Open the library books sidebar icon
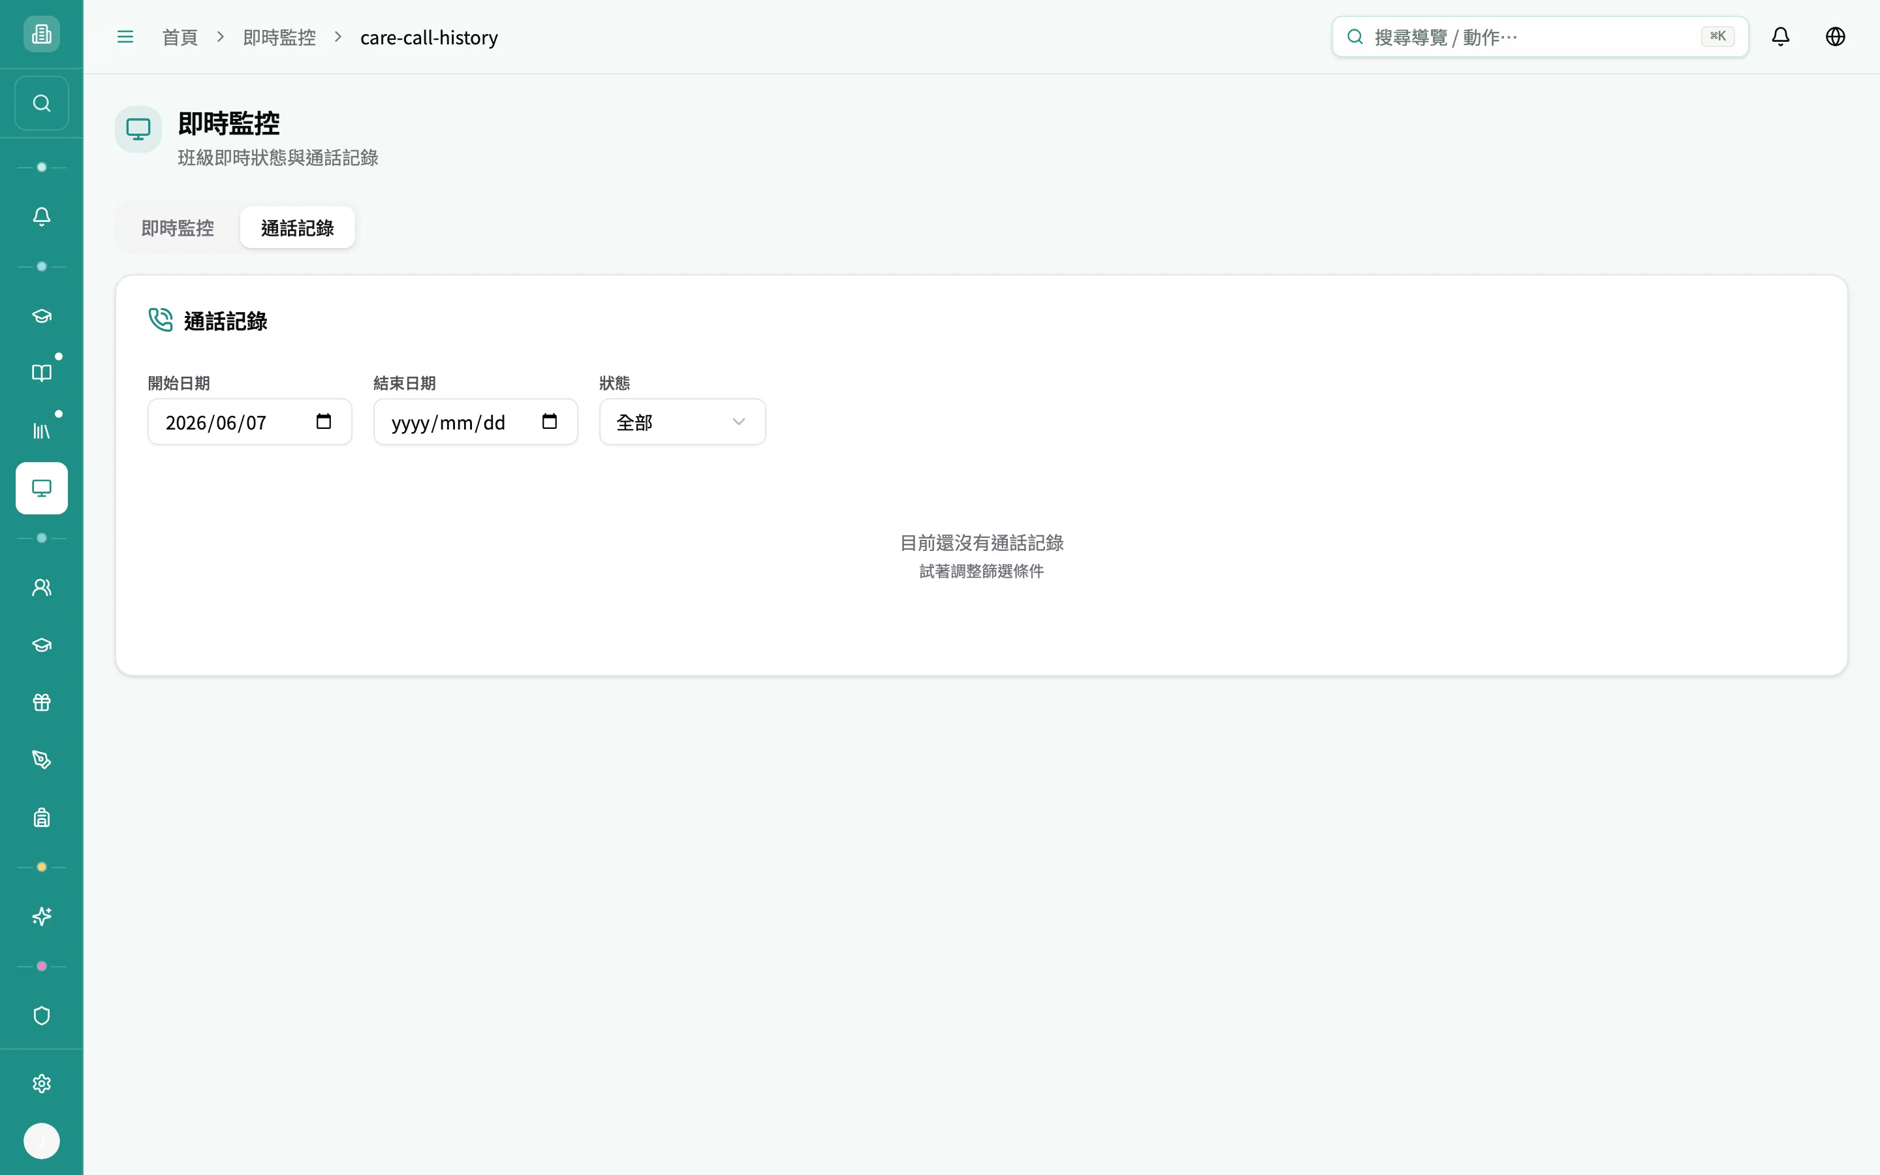 tap(41, 431)
